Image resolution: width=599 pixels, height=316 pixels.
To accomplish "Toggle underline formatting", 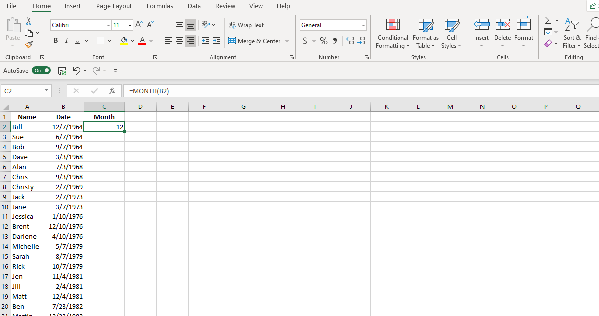I will point(77,40).
